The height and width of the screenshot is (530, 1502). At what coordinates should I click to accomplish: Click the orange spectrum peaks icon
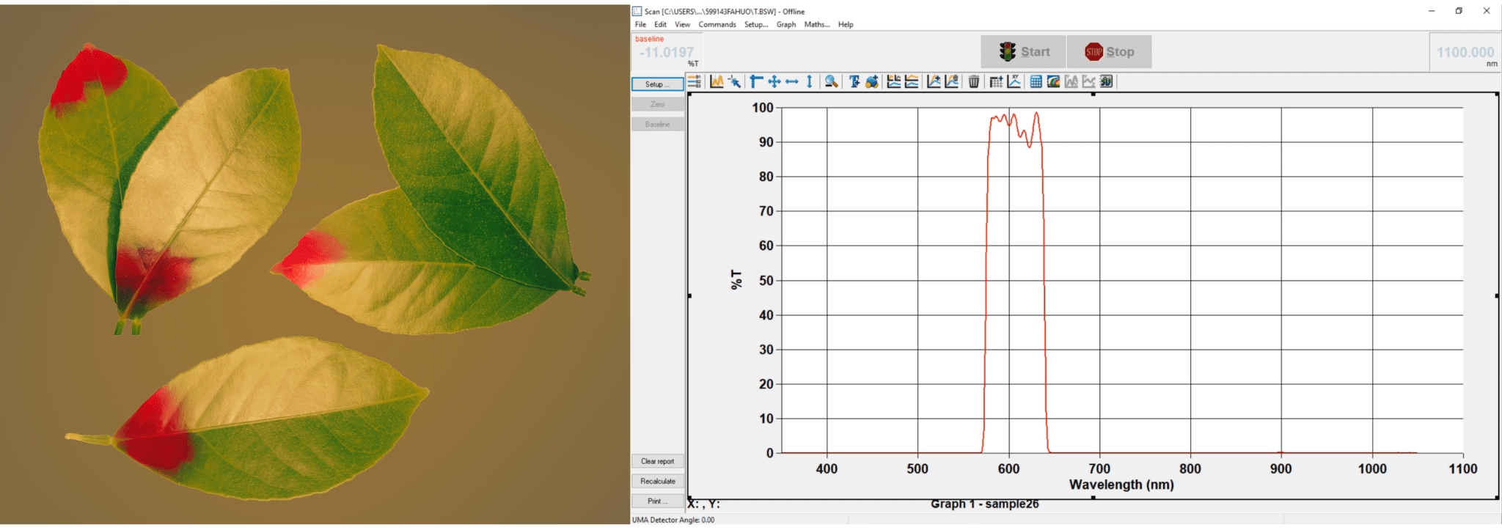coord(717,82)
